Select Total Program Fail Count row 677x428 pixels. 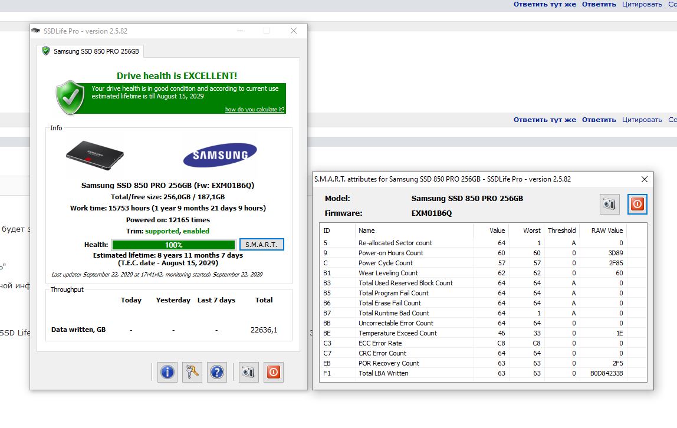(x=483, y=293)
